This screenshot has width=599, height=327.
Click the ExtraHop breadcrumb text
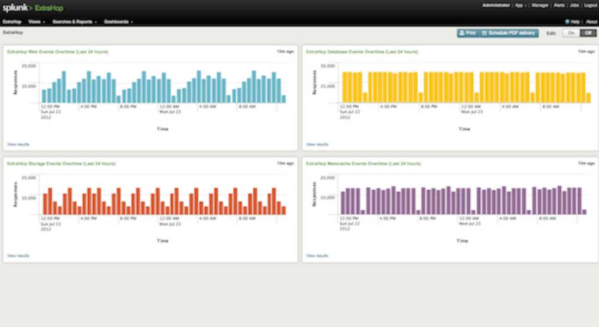(x=13, y=33)
